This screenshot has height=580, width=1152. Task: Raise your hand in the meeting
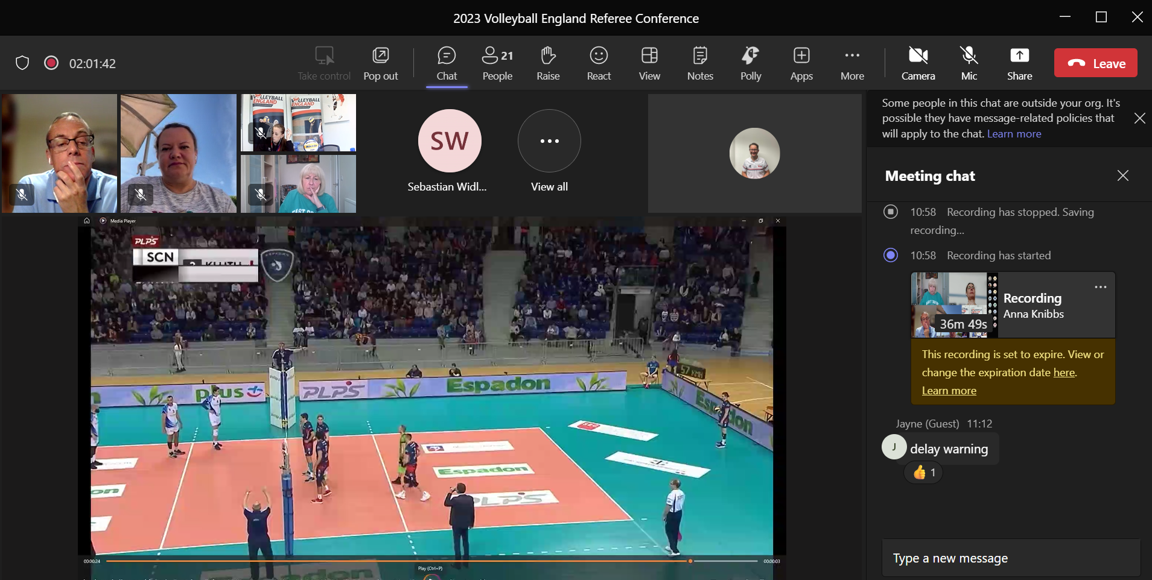(x=548, y=63)
